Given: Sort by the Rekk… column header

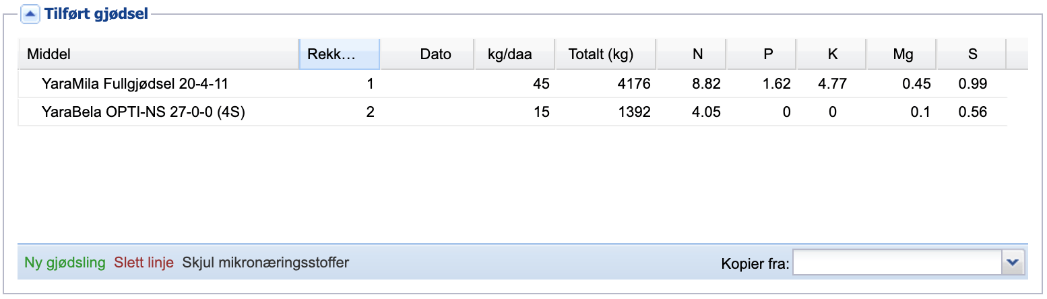Looking at the screenshot, I should point(340,54).
